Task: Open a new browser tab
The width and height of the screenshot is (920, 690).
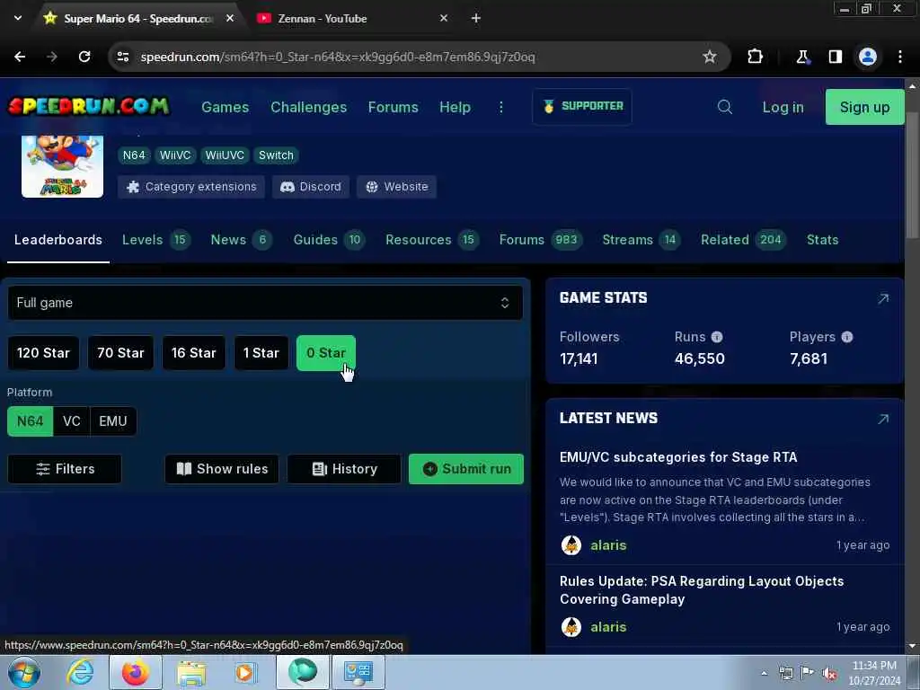Action: coord(476,19)
